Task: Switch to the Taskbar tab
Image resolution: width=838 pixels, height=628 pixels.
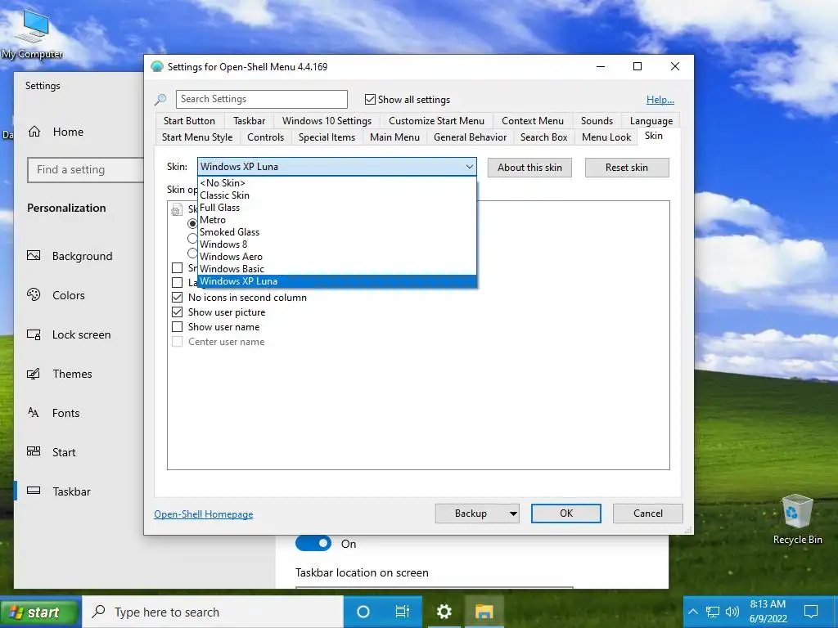Action: [x=249, y=121]
